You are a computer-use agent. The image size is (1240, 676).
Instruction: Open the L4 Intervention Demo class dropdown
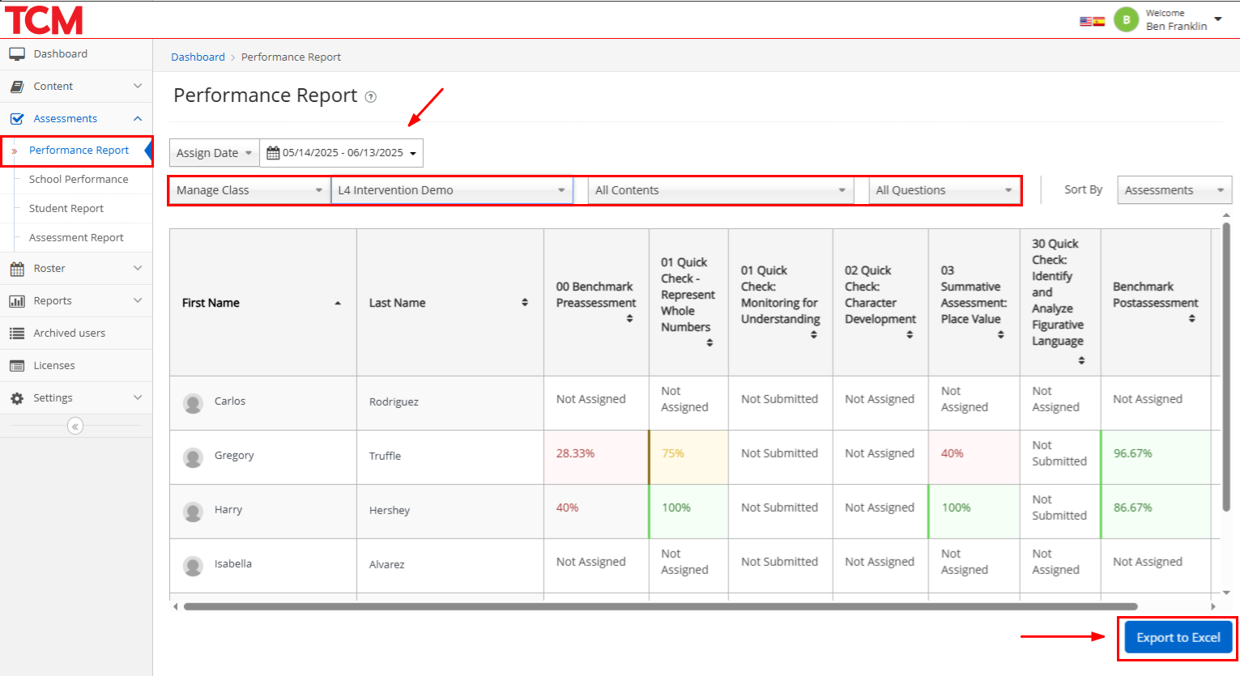[x=451, y=190]
